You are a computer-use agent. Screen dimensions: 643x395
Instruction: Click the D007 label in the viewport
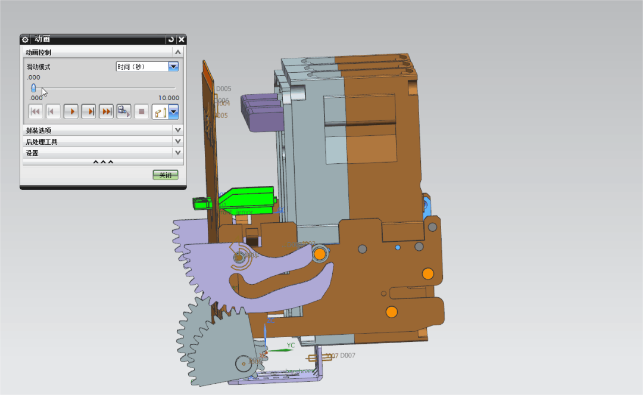coord(347,356)
